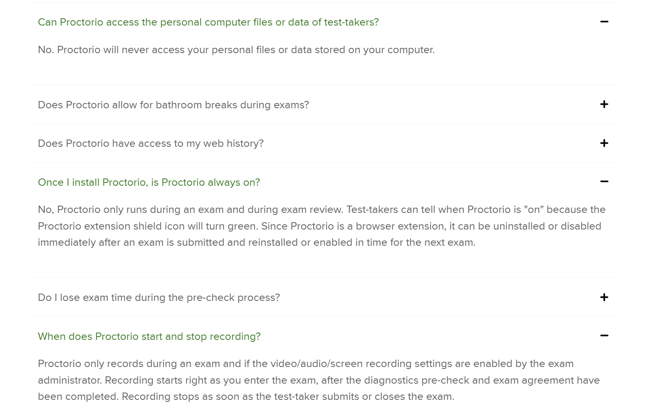Click 'Can Proctorio access the personal computer files' heading

click(x=208, y=22)
